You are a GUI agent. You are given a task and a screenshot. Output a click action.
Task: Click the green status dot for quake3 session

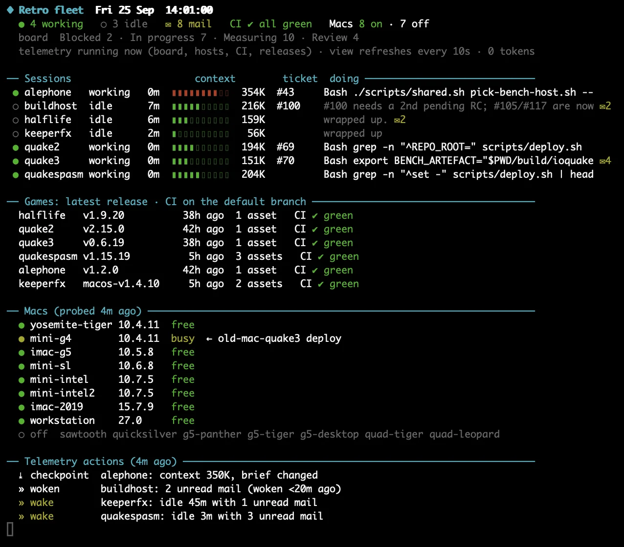point(16,161)
